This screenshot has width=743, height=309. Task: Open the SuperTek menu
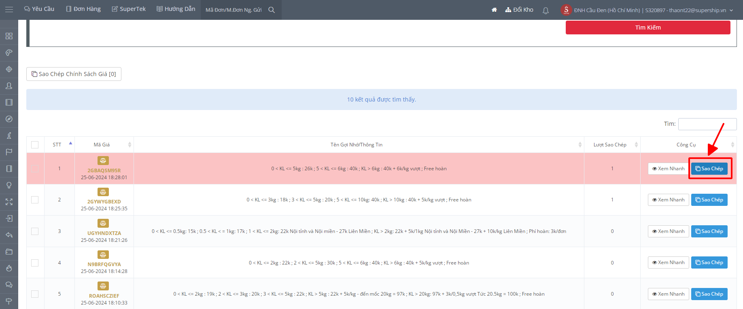point(129,9)
